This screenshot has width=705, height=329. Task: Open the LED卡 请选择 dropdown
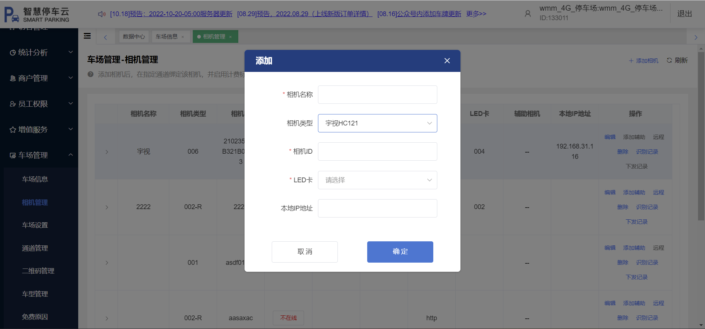point(377,180)
